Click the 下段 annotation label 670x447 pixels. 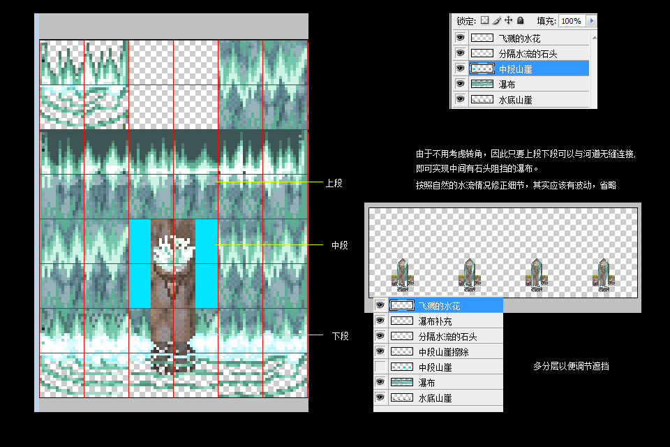click(340, 336)
